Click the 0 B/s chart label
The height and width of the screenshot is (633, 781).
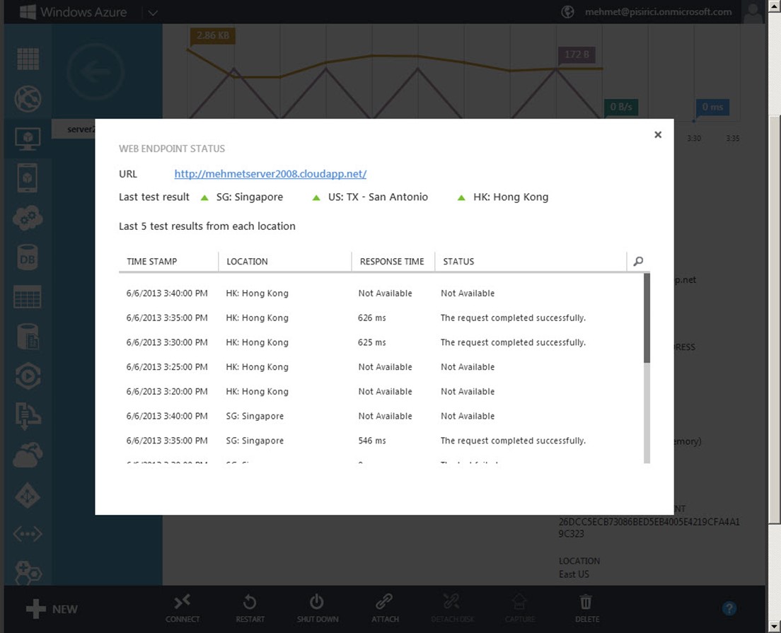(x=621, y=107)
